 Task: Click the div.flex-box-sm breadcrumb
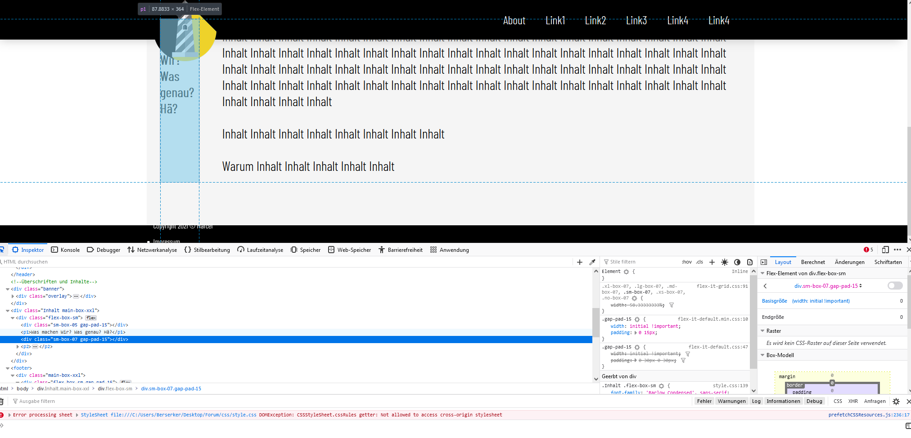click(x=115, y=389)
